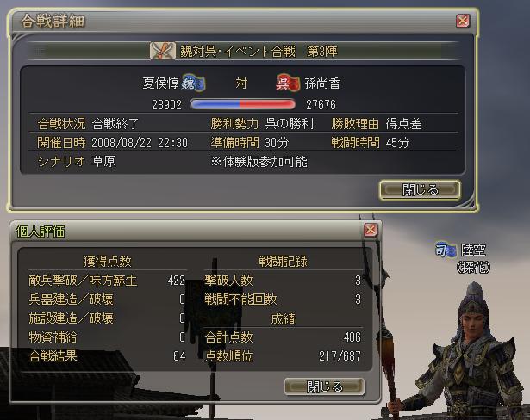This screenshot has width=530, height=420.
Task: Click the blue-red score balance bar
Action: tap(243, 104)
